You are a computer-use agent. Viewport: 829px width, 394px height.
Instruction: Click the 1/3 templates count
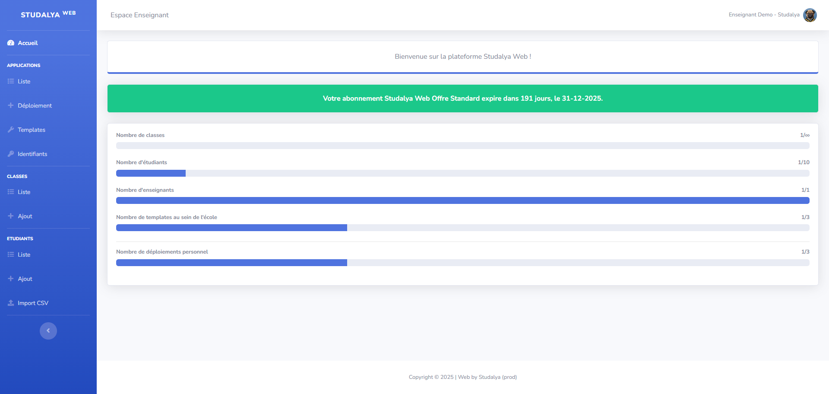click(x=805, y=217)
